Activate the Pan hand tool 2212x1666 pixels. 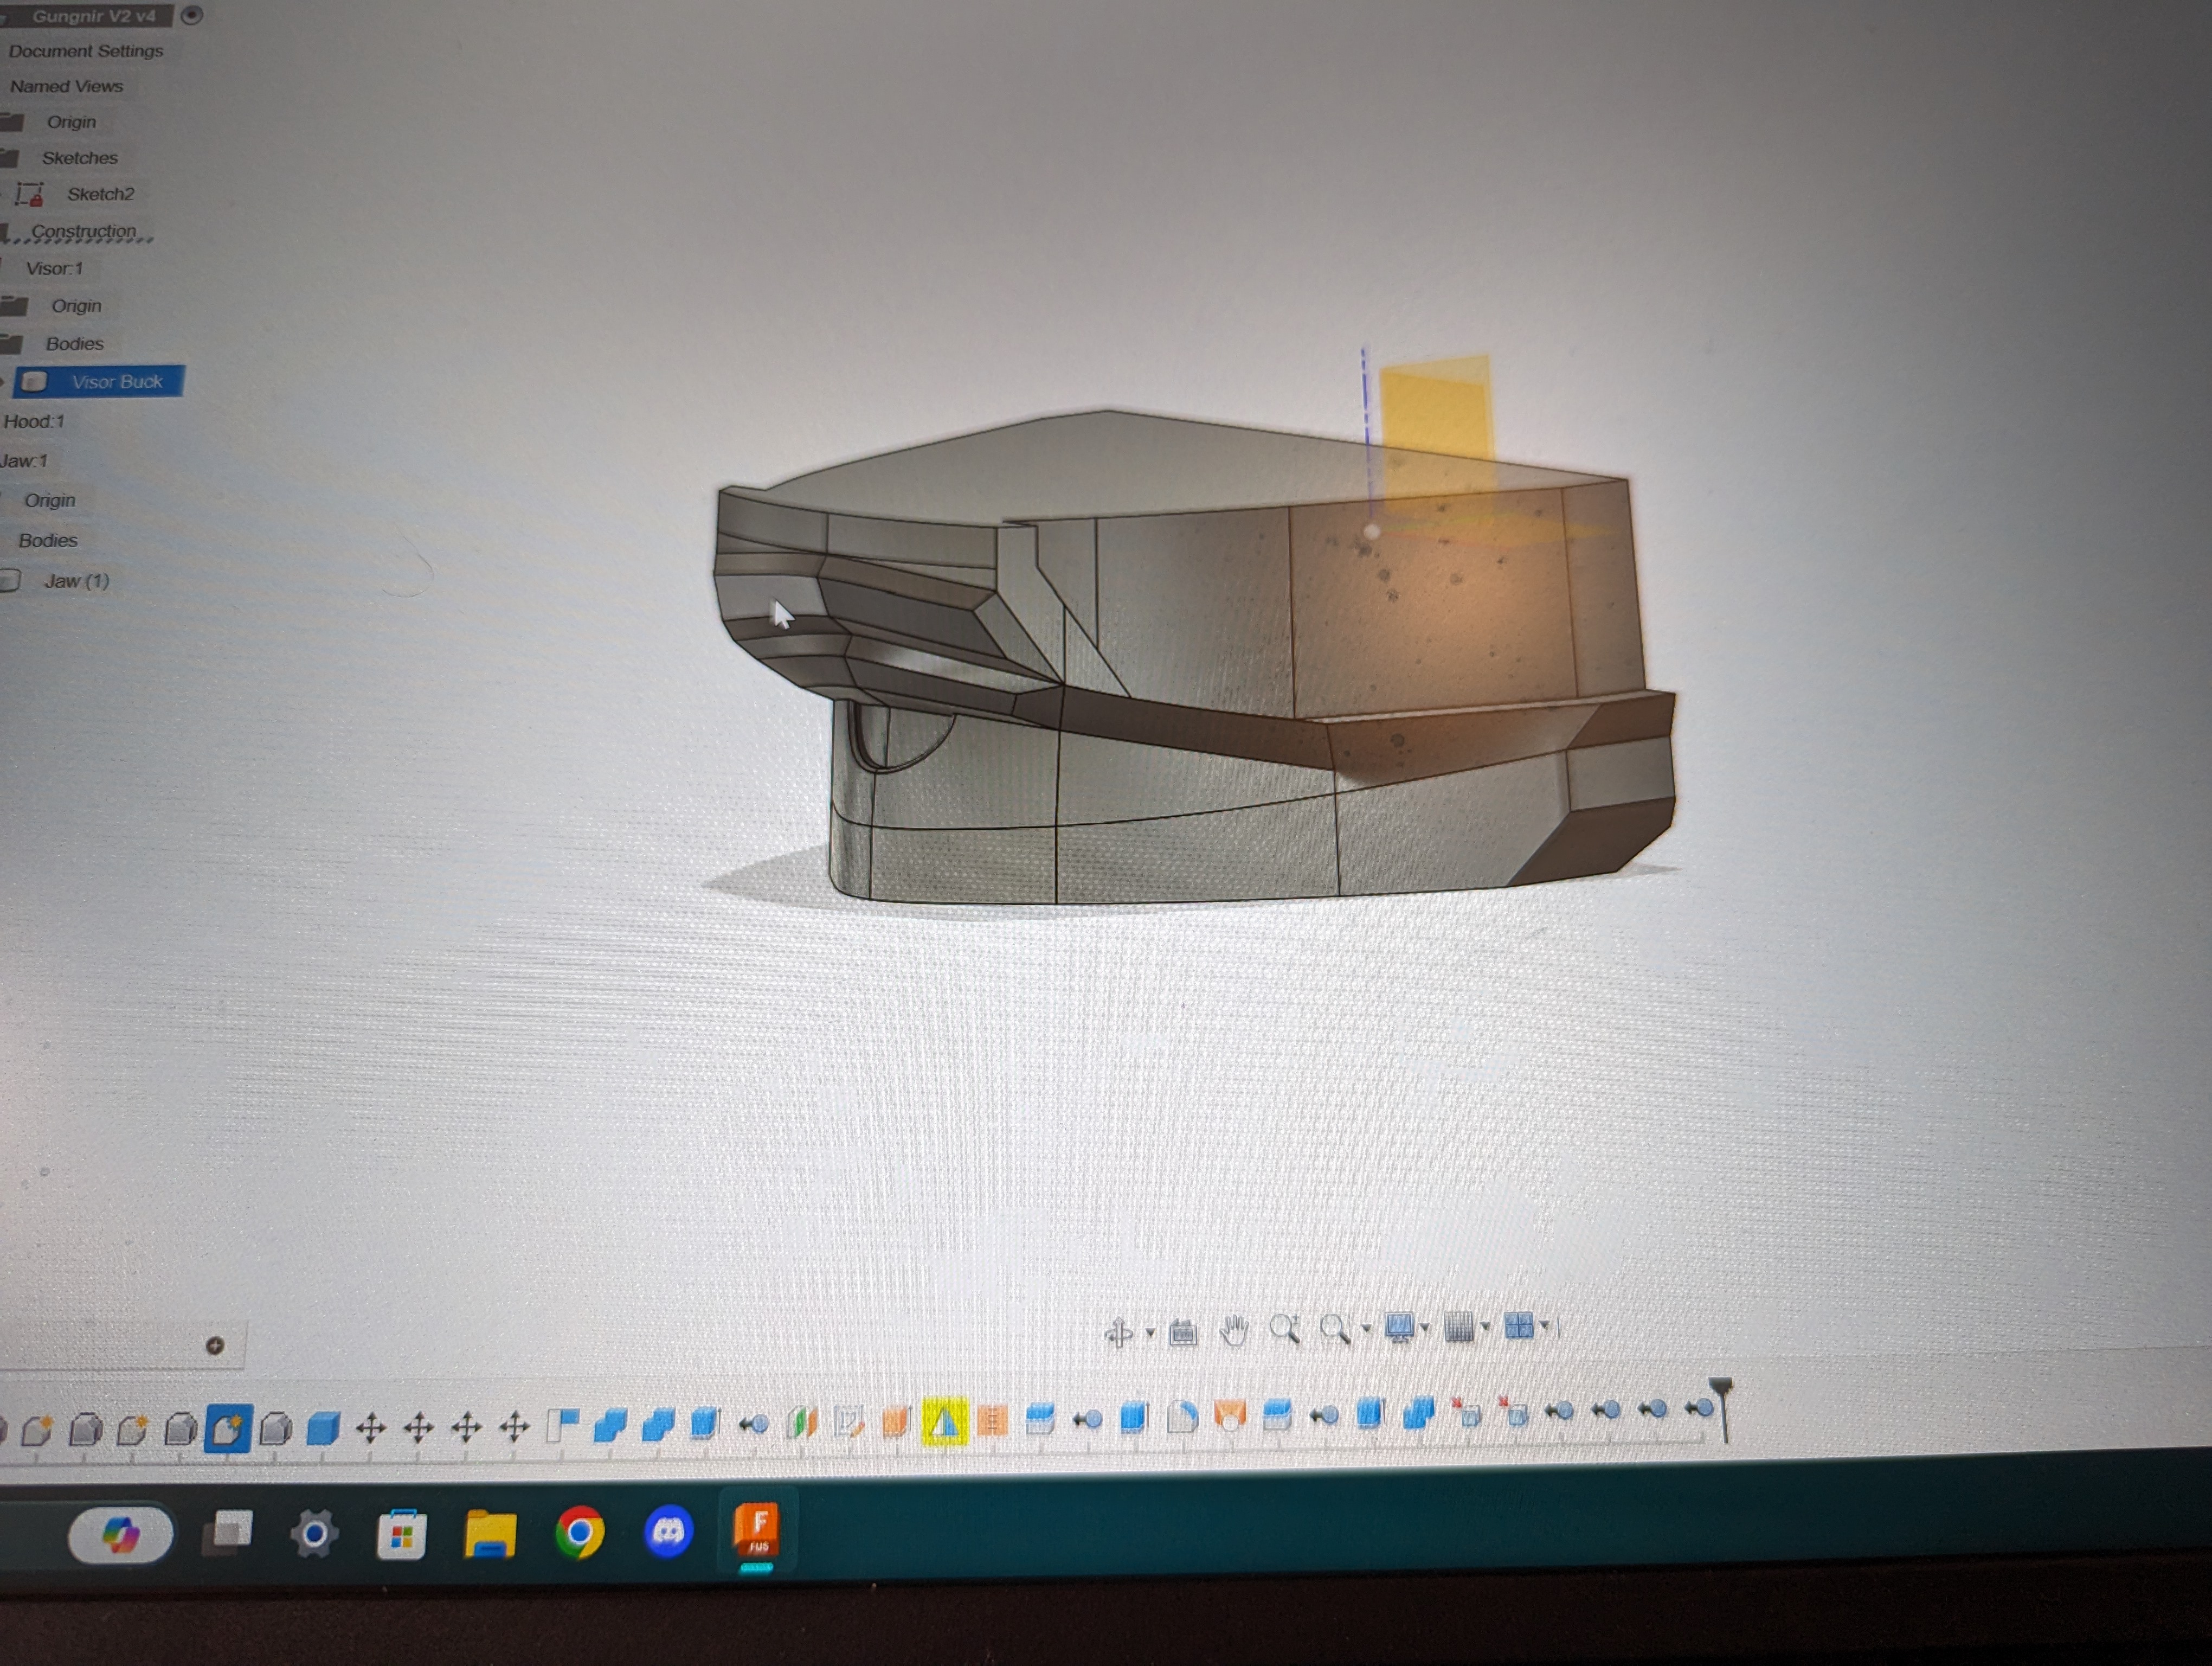(x=1234, y=1330)
